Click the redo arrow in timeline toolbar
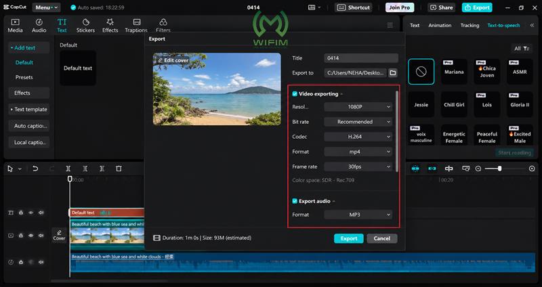The image size is (542, 287). click(x=52, y=169)
